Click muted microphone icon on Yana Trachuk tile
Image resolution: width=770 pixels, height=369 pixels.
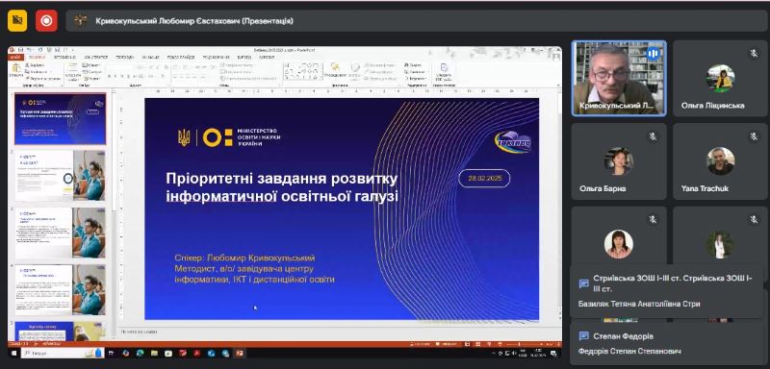[754, 136]
